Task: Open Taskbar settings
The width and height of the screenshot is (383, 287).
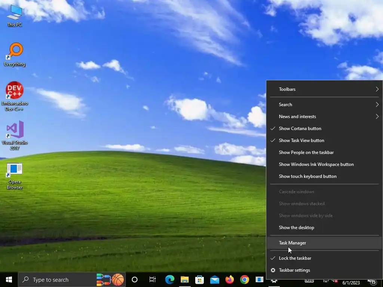Action: click(x=324, y=270)
